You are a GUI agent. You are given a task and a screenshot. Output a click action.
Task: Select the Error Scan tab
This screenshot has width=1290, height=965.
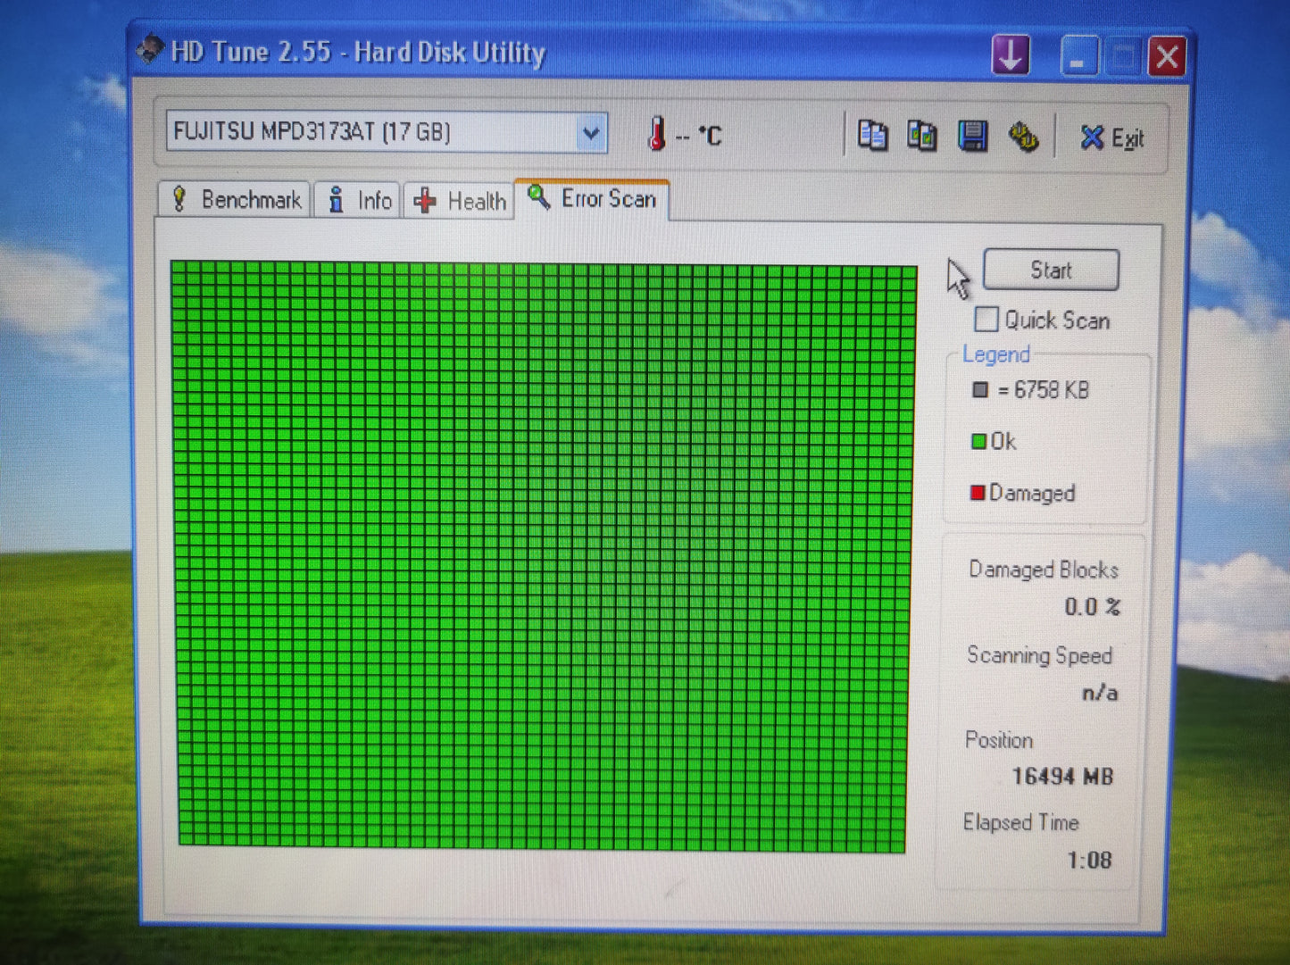tap(592, 198)
